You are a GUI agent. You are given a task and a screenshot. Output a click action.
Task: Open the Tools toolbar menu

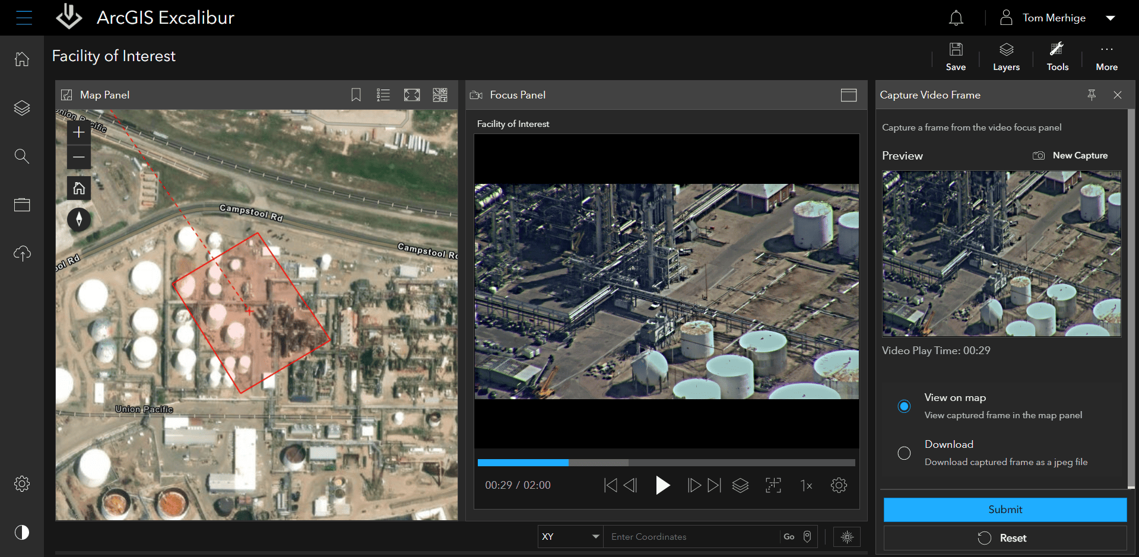point(1057,56)
